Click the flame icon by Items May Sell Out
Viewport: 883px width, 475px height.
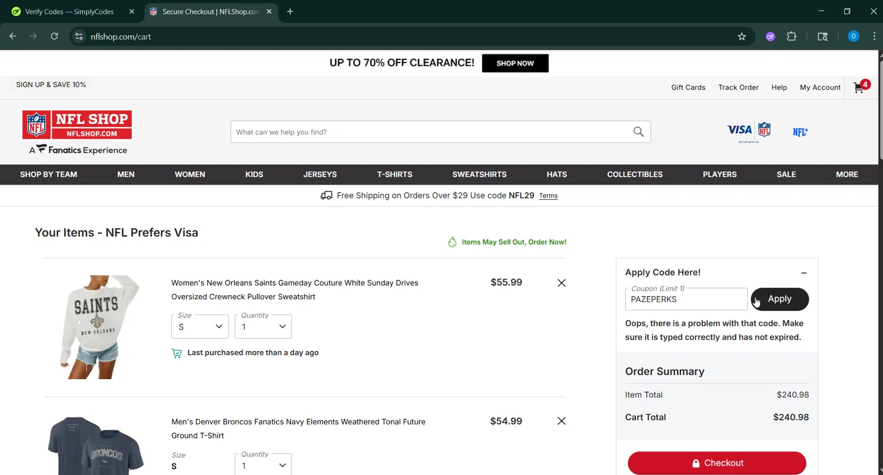click(x=452, y=242)
